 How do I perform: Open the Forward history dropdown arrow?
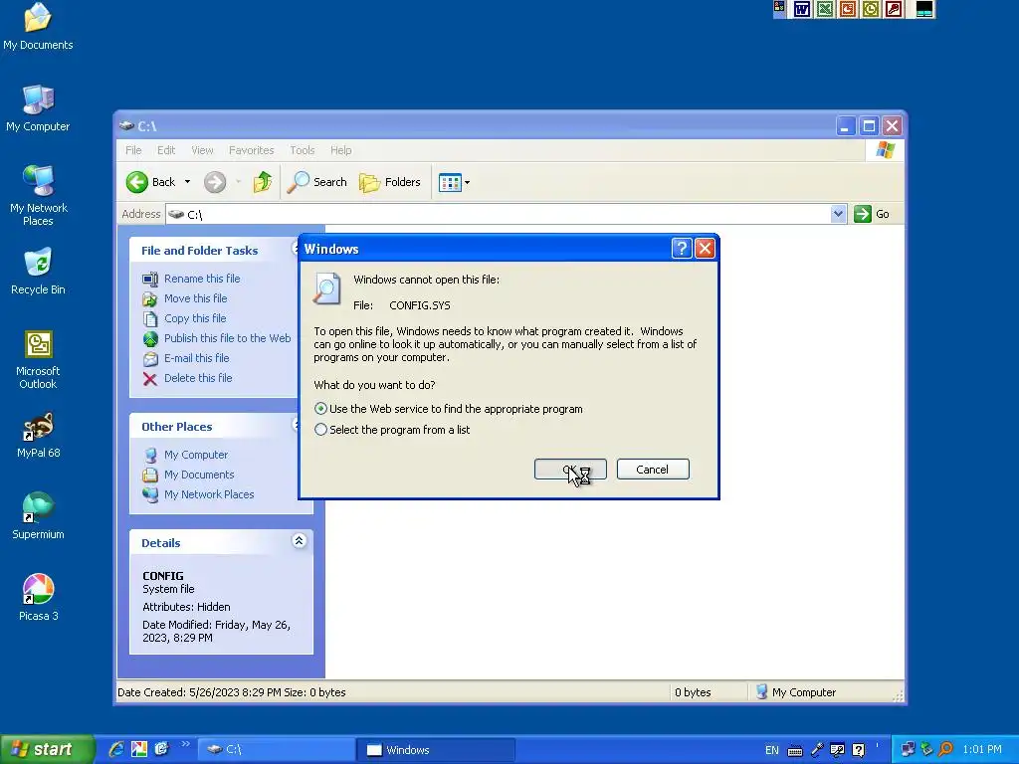(239, 182)
